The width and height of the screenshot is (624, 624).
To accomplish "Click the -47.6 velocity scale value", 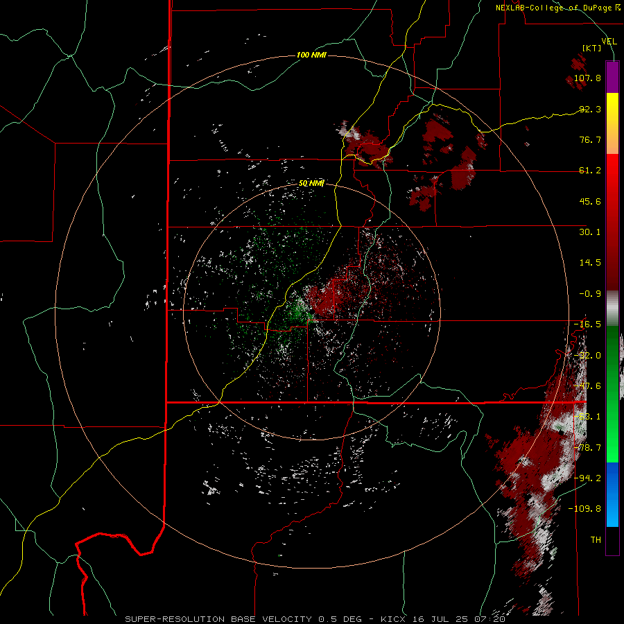I will [587, 386].
